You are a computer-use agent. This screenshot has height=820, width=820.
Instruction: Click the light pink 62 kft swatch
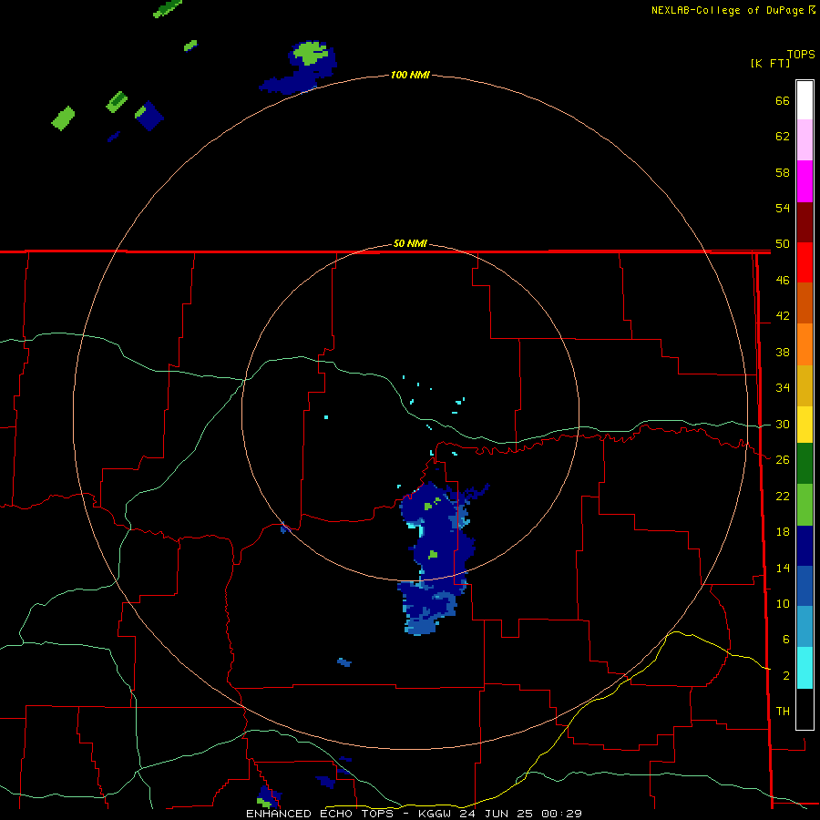[805, 139]
